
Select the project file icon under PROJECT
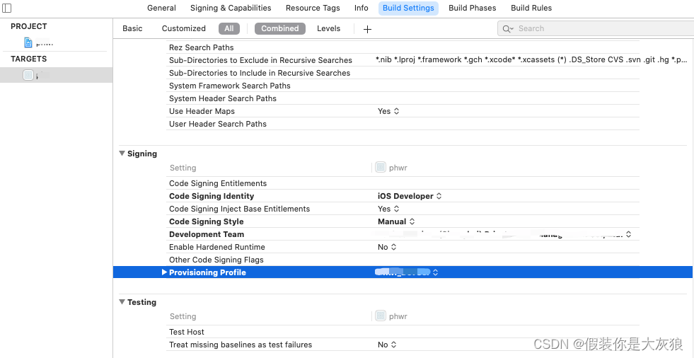[x=28, y=42]
